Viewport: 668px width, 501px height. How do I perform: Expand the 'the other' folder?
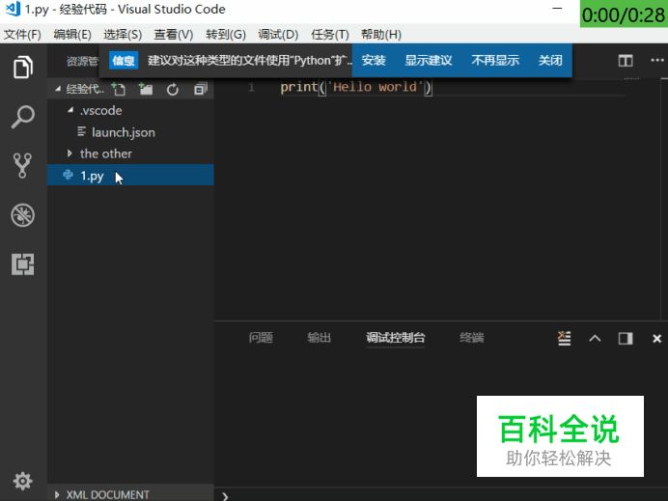click(x=70, y=153)
